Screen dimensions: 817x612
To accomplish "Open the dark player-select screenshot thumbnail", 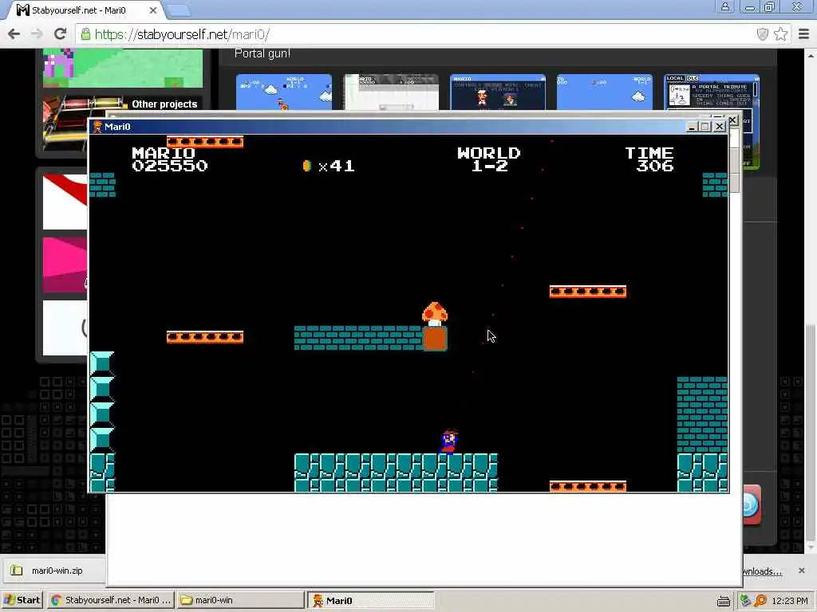I will (498, 92).
